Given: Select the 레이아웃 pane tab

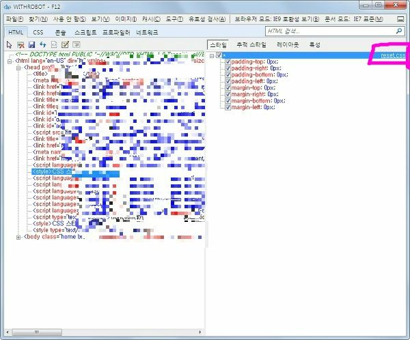Looking at the screenshot, I should (288, 44).
